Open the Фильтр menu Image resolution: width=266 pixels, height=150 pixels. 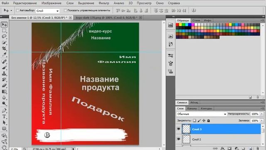click(103, 3)
